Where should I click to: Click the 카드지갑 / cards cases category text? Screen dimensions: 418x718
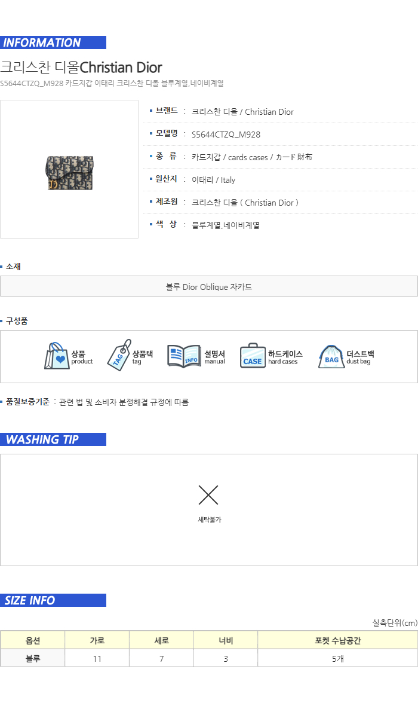(x=252, y=157)
